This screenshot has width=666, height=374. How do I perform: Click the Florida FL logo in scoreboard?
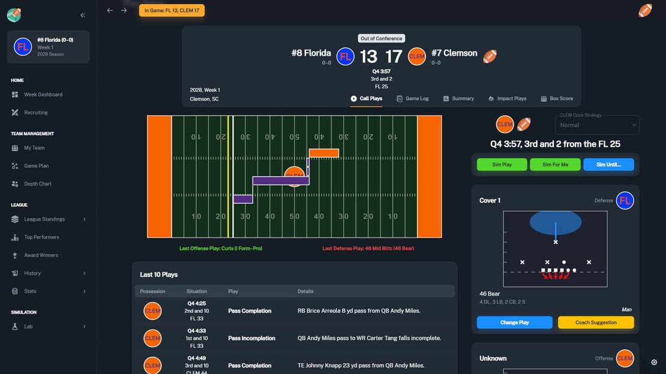[346, 56]
